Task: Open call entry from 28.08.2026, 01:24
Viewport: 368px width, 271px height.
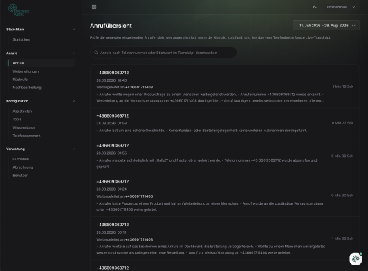Action: (x=225, y=195)
